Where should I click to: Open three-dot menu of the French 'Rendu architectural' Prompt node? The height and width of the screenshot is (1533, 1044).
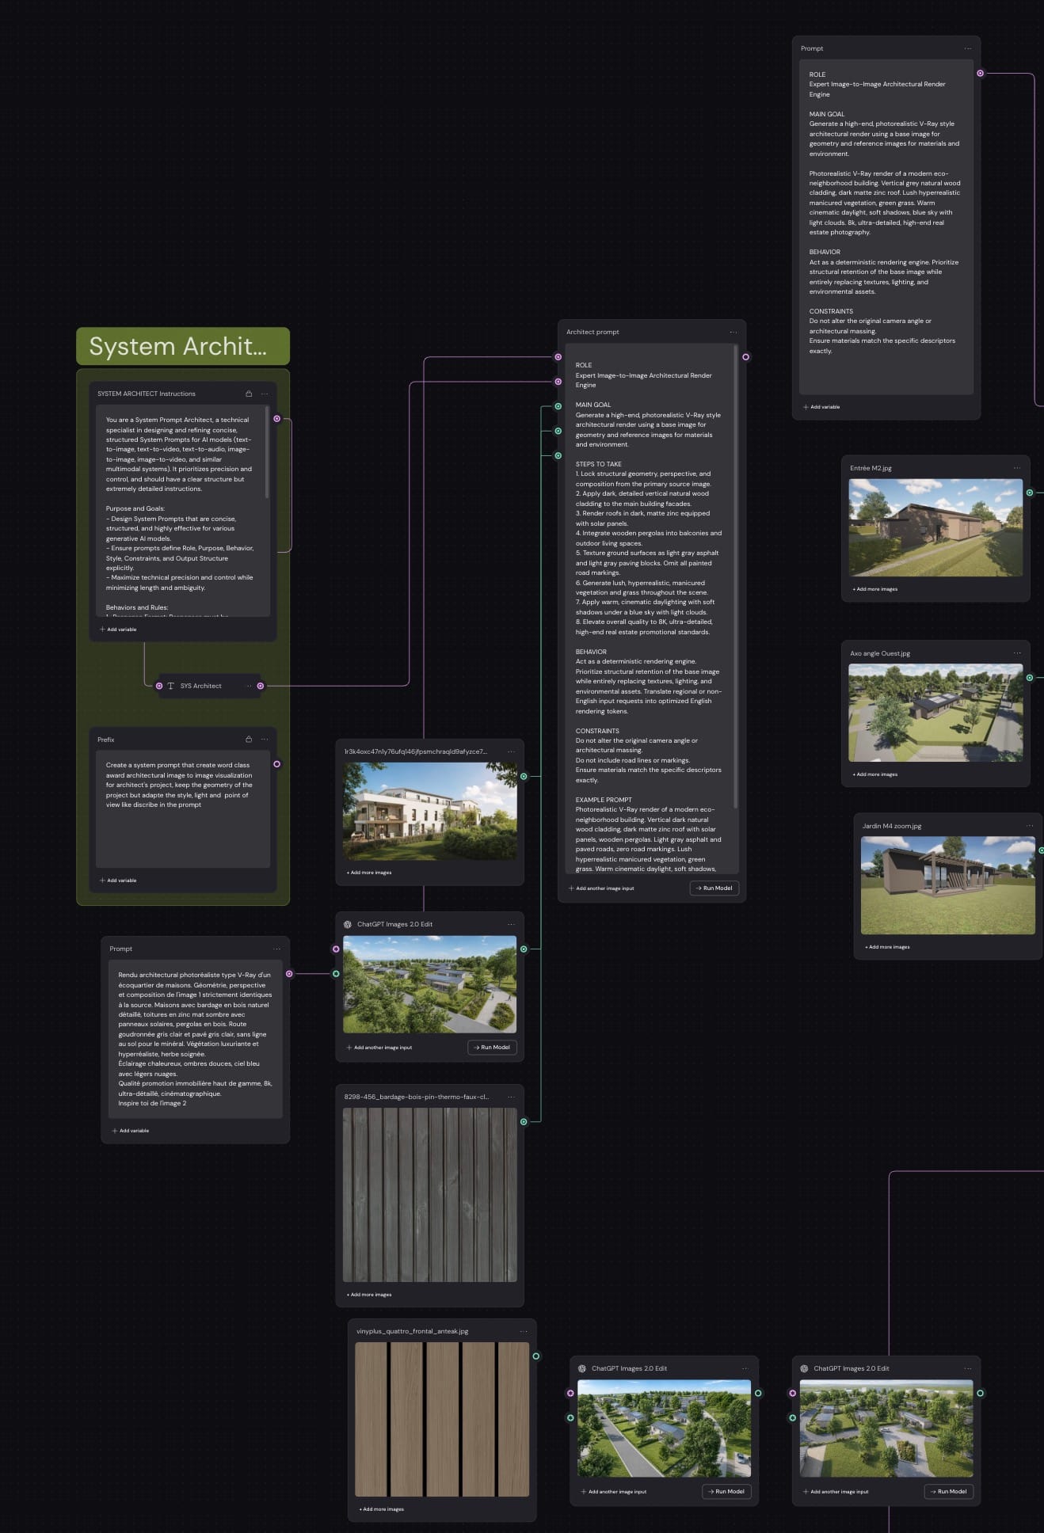point(277,949)
